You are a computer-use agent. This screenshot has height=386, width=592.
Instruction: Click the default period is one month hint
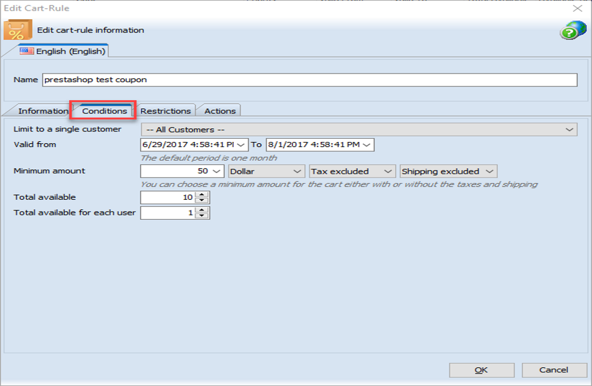tap(209, 158)
